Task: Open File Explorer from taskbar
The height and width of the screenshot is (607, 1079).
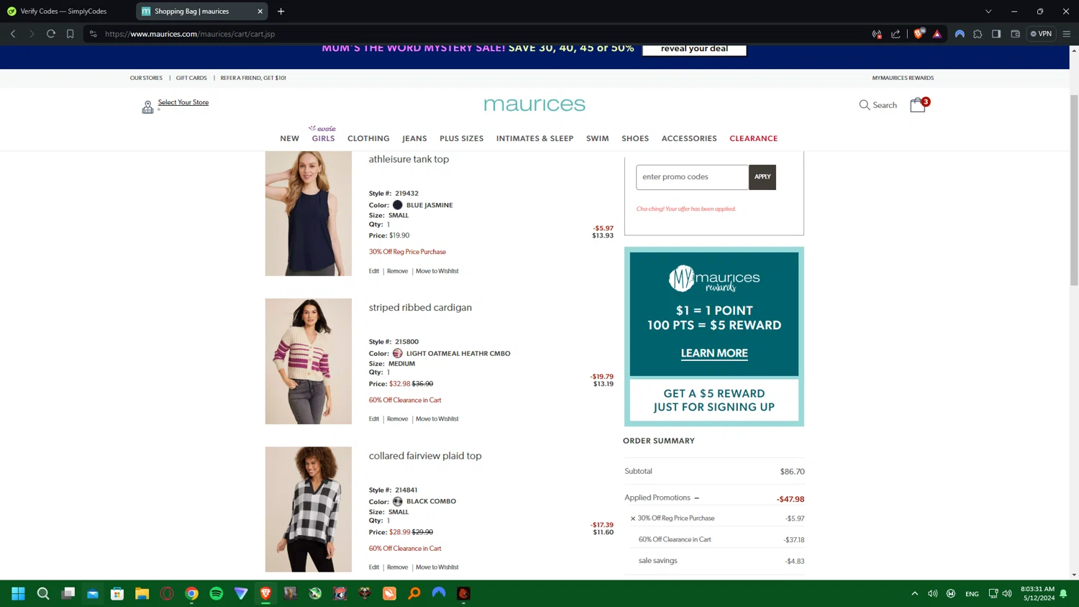Action: tap(142, 593)
